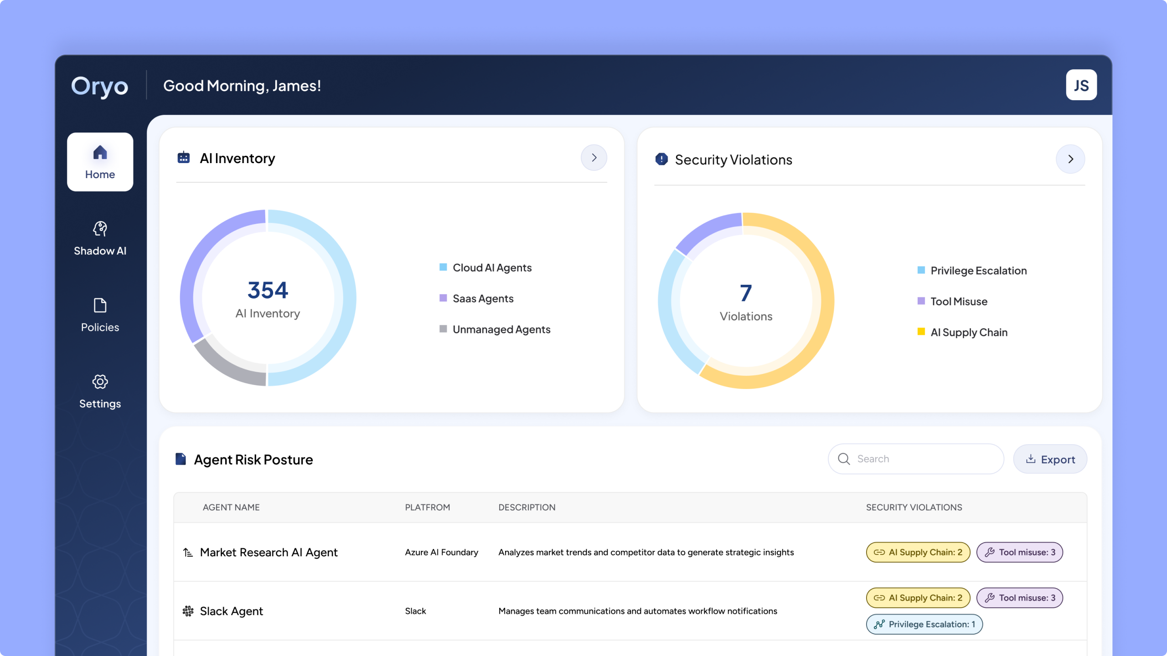Click Slack Agent's Privilege Escalation: 1 tag

[924, 624]
